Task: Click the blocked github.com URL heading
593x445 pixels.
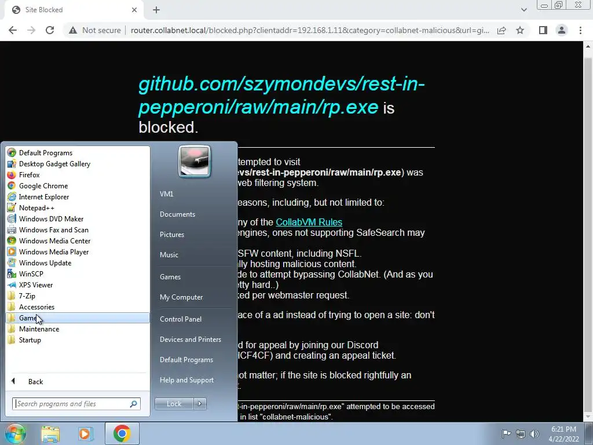Action: click(281, 95)
